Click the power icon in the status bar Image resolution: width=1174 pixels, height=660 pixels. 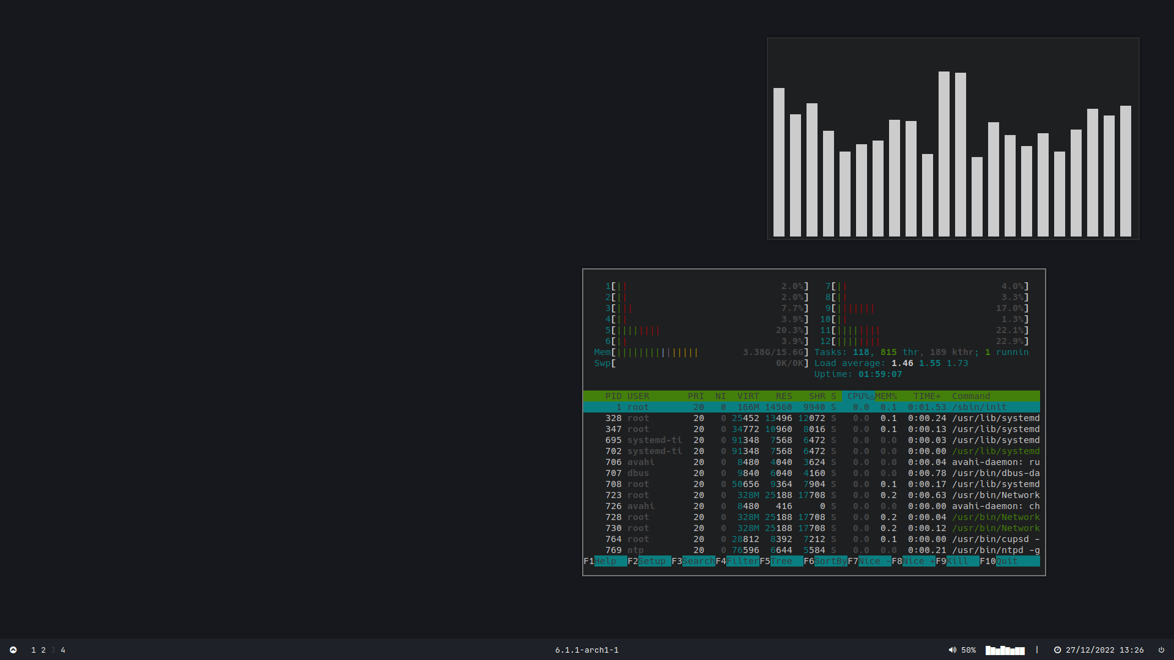click(1161, 650)
